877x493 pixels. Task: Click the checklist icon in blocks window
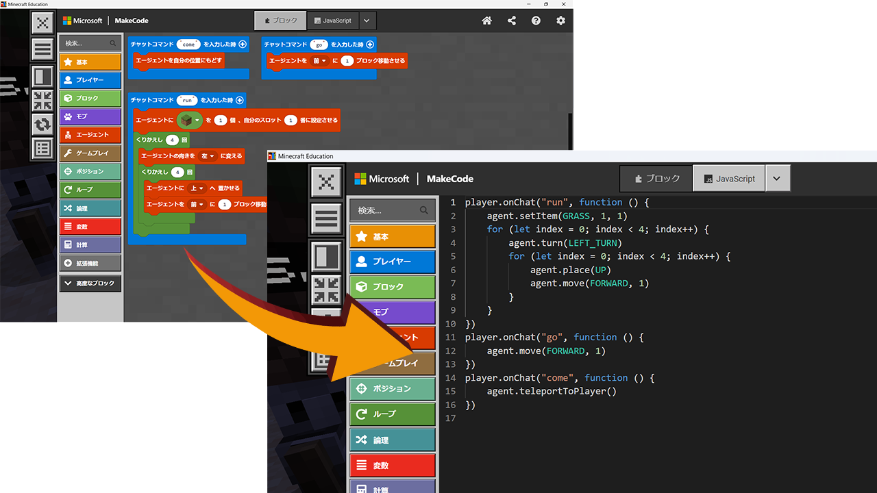pos(42,148)
